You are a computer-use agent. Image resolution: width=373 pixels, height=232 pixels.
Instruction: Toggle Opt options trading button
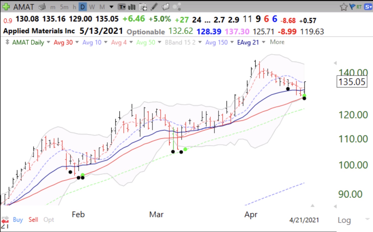tap(49, 220)
